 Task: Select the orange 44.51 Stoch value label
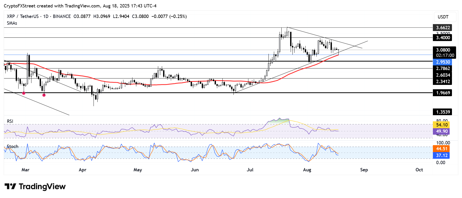point(441,149)
